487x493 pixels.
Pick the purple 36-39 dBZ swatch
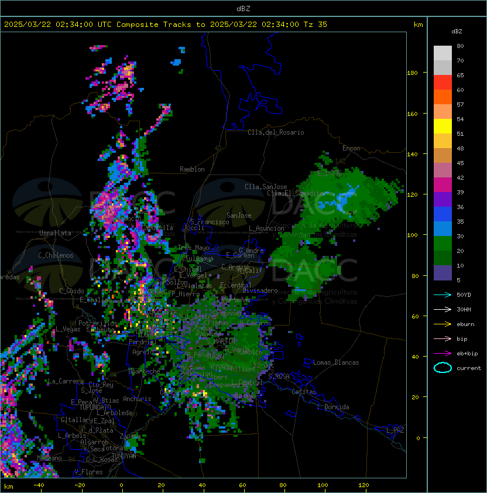(x=443, y=199)
